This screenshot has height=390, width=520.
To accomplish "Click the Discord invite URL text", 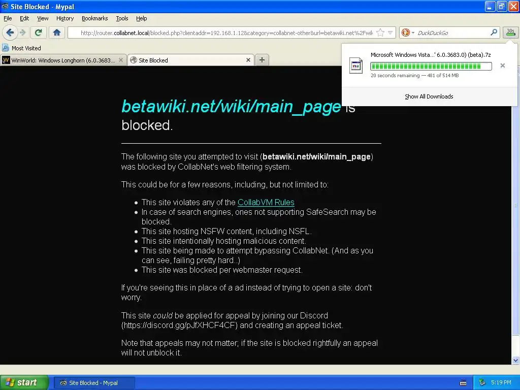I will coord(179,325).
